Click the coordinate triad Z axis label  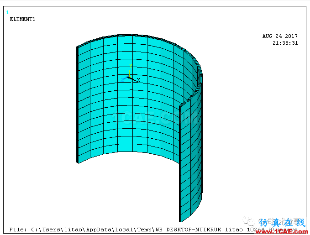pyautogui.click(x=122, y=80)
